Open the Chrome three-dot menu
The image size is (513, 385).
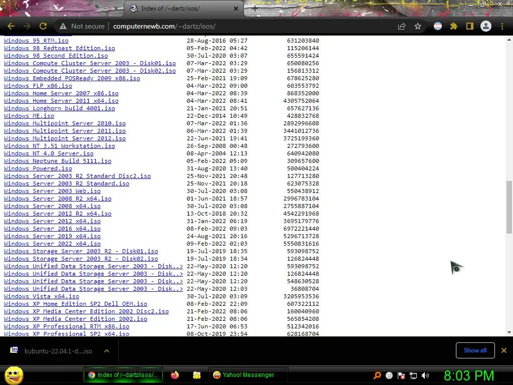coord(502,26)
